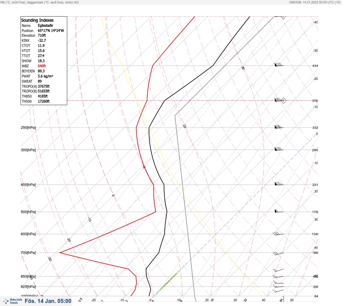Click the wind barb beside height label 434
Screen dimensions: 342x306
click(x=279, y=65)
